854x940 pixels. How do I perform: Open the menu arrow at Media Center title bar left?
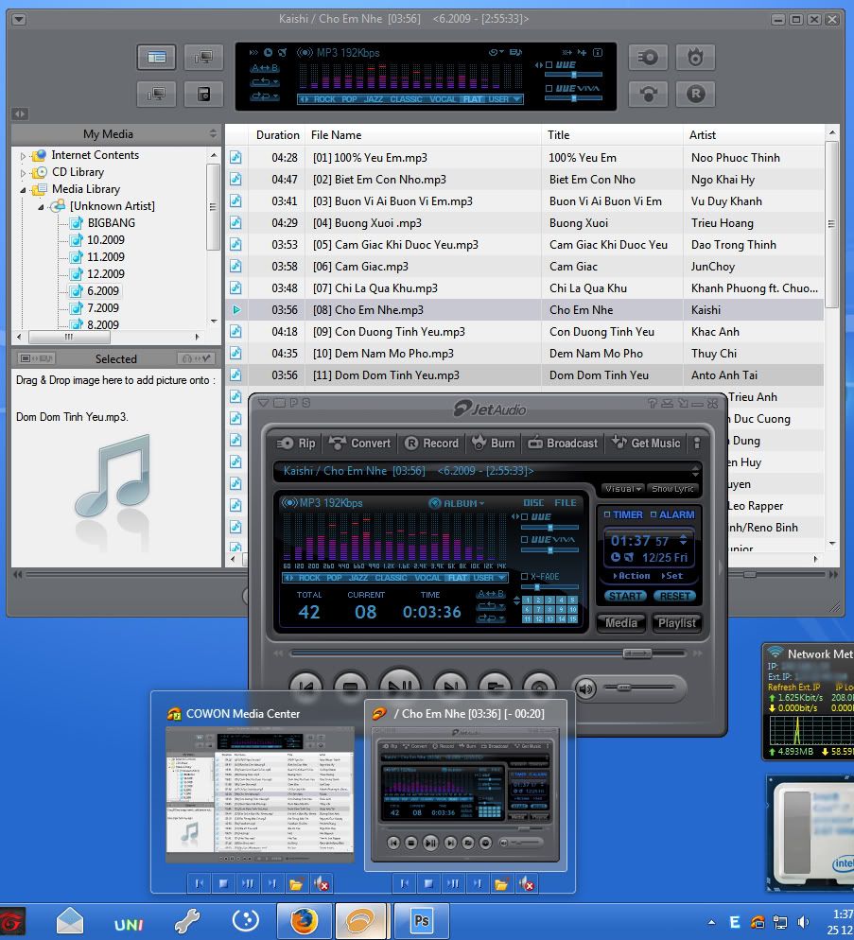point(19,19)
